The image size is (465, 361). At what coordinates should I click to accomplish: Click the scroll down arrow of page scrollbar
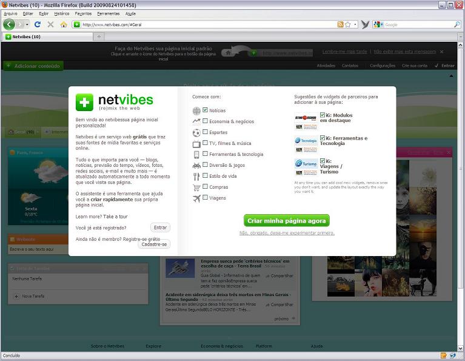461,348
